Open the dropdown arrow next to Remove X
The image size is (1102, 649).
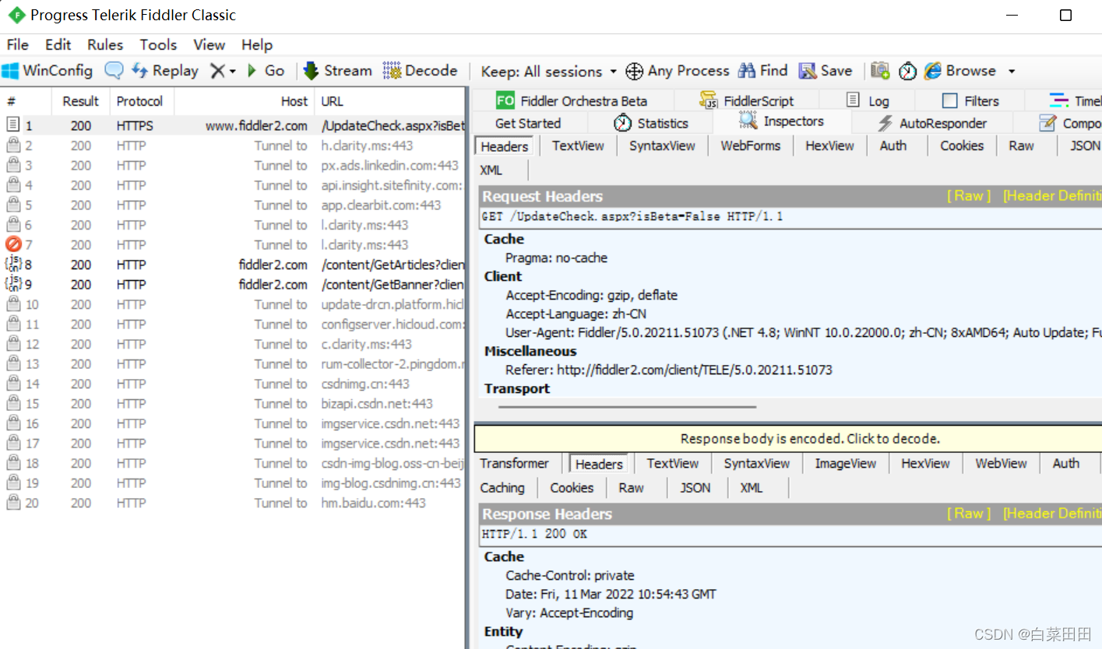[x=232, y=72]
